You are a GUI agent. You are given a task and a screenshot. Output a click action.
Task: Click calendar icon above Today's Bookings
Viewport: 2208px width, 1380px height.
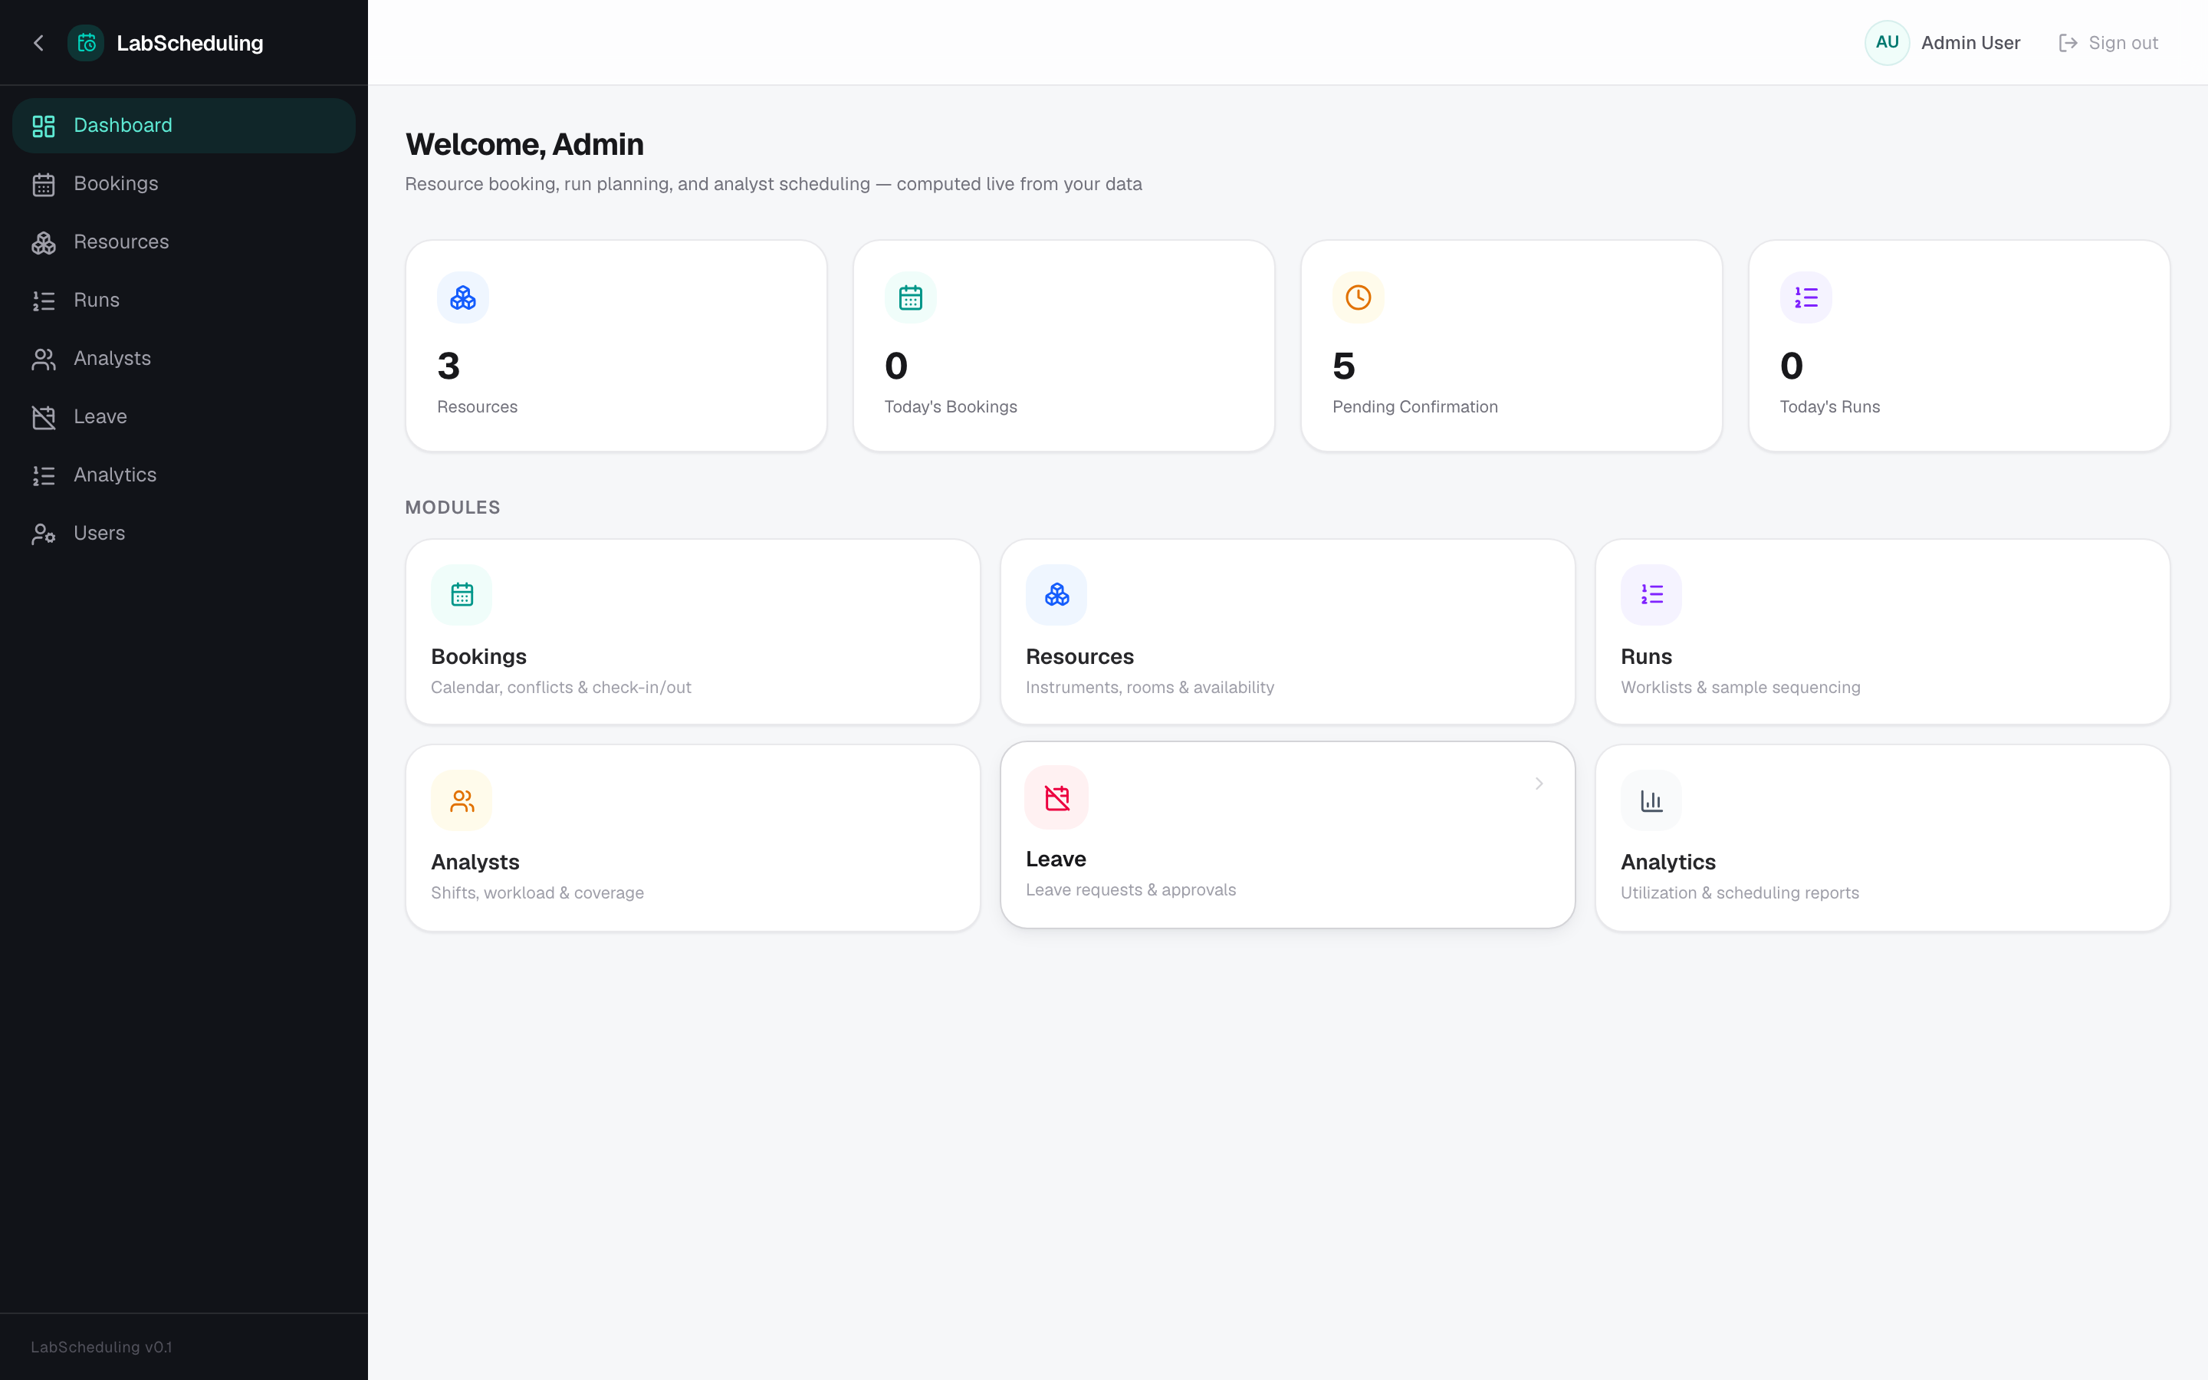pyautogui.click(x=911, y=297)
